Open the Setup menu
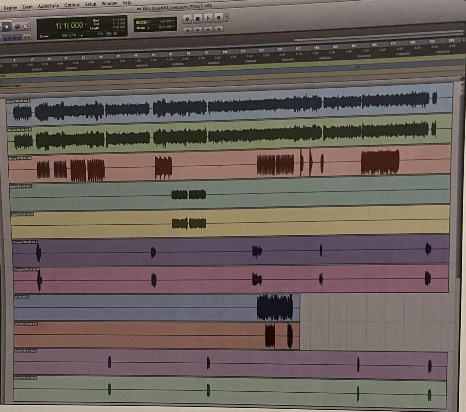Screen dimensions: 466x412 91,4
